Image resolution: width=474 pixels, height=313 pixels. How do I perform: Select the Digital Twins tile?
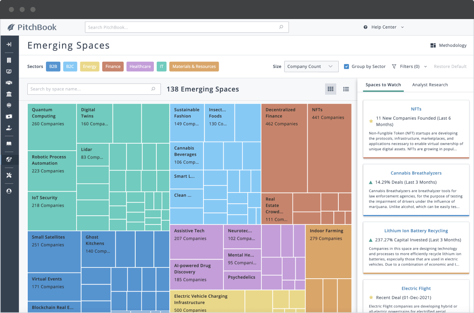[x=95, y=123]
